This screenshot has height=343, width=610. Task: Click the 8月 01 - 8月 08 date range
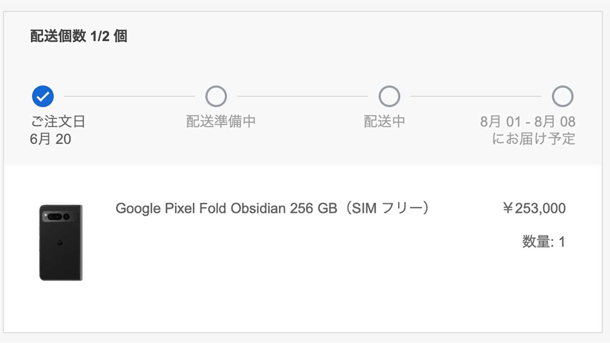point(527,121)
